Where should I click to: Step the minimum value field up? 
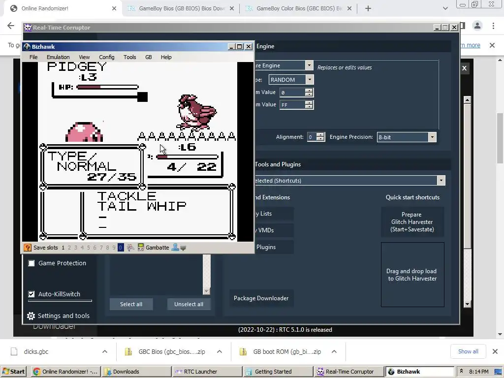click(x=309, y=91)
